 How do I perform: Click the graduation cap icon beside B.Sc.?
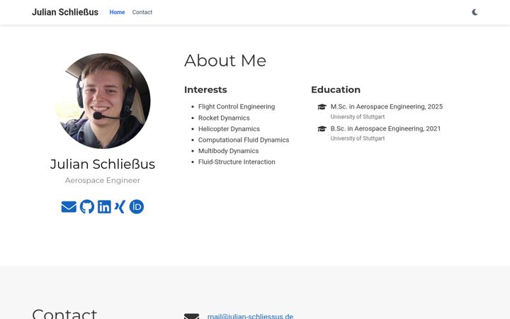coord(322,128)
